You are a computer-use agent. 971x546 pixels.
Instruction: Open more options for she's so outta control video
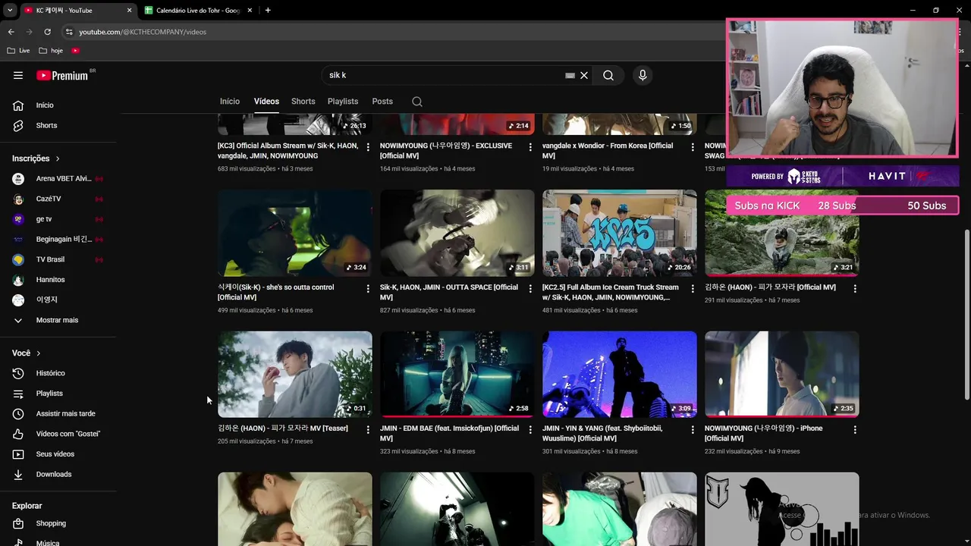(x=368, y=289)
